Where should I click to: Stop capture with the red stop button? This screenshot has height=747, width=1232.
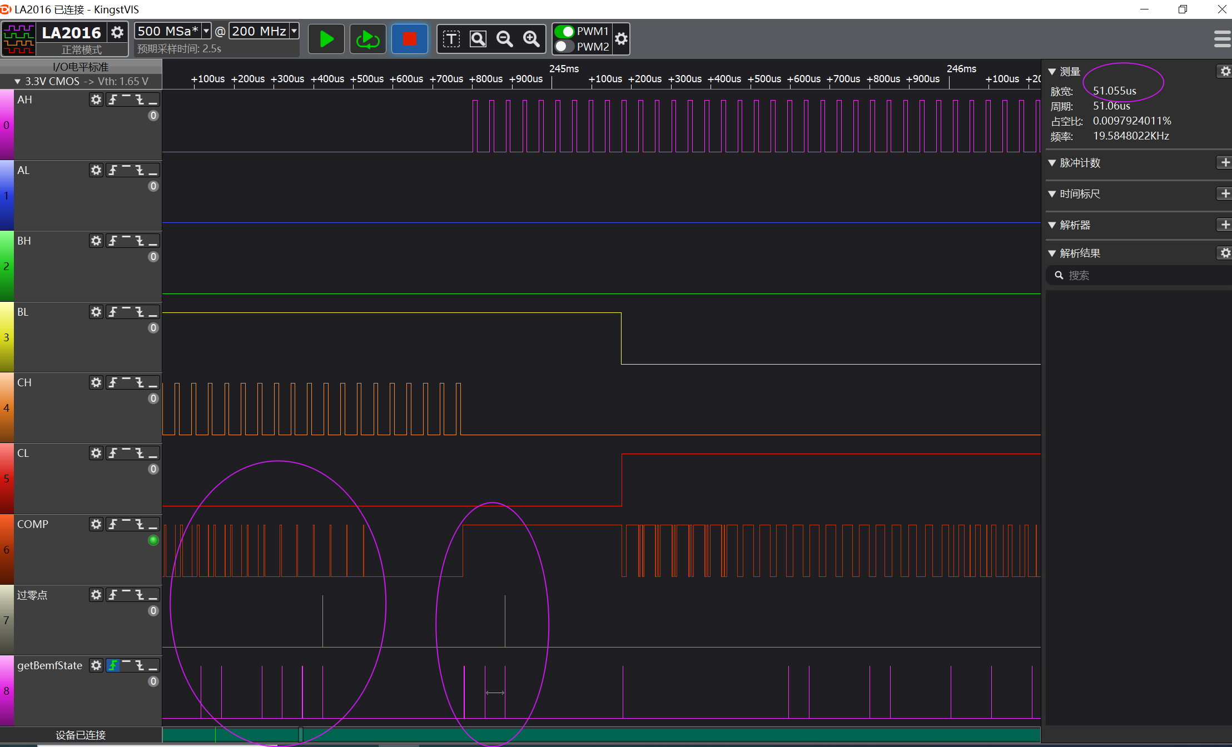(x=410, y=39)
